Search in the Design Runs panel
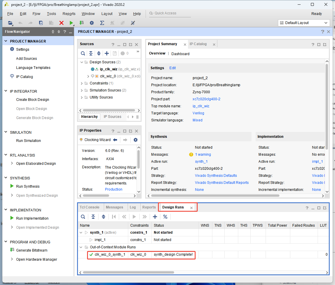The image size is (335, 285). coord(83,217)
